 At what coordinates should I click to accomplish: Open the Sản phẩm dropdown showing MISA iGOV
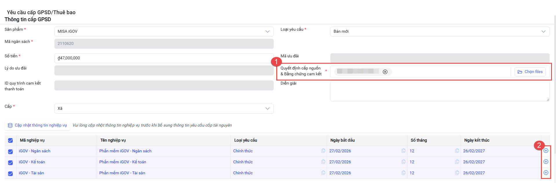point(164,32)
